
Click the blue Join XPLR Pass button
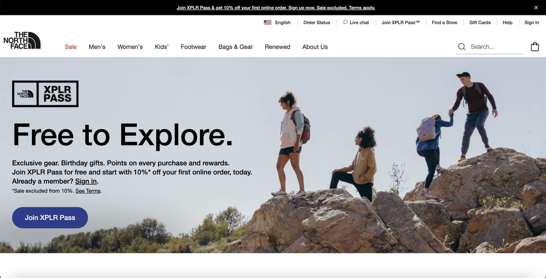50,217
